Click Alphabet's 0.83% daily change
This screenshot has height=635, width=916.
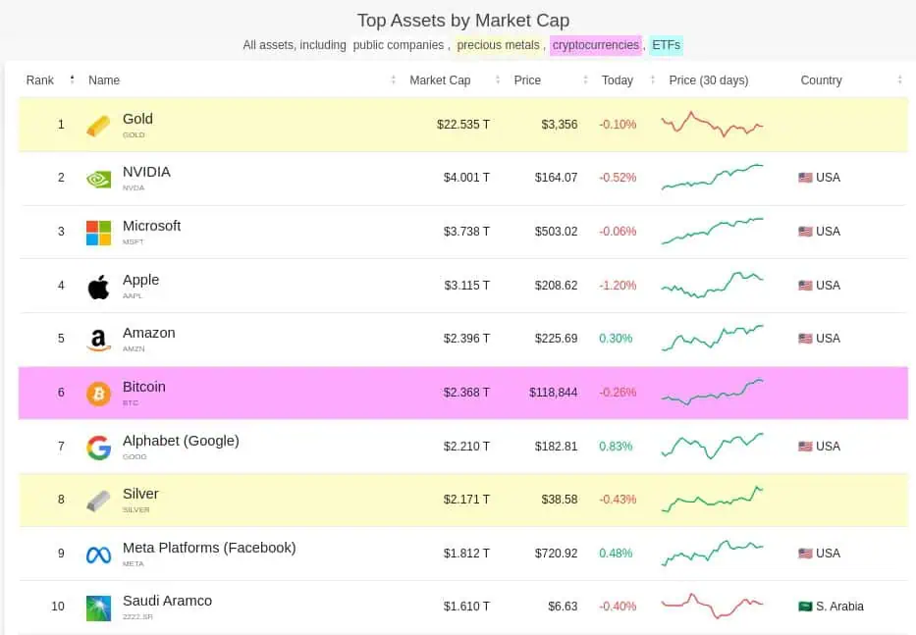pos(616,447)
